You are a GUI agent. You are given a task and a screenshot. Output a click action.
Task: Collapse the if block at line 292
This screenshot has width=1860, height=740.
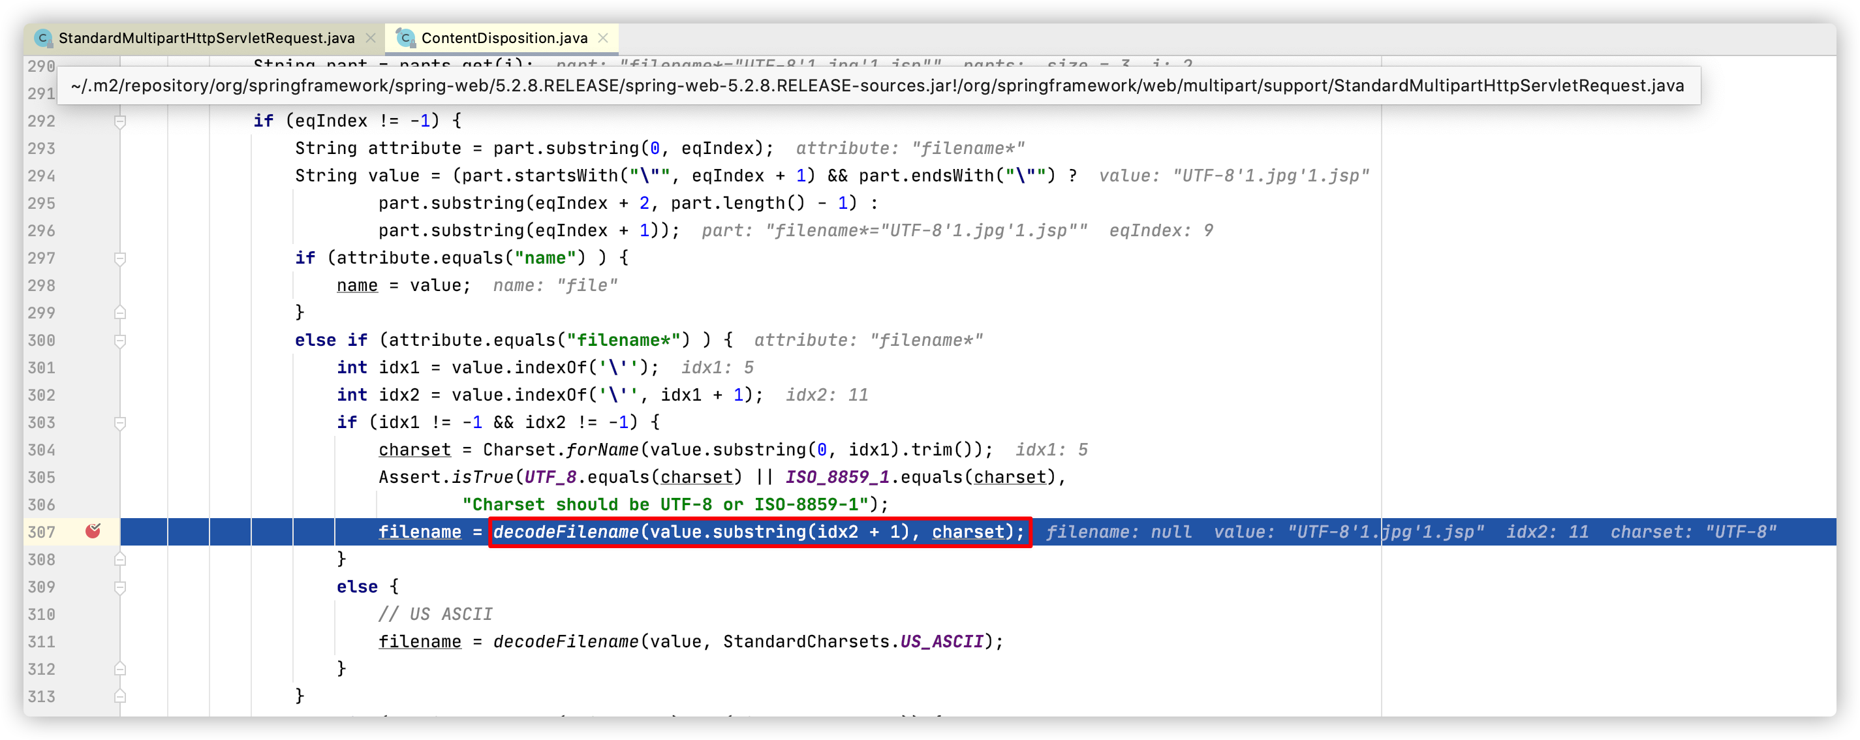tap(121, 121)
